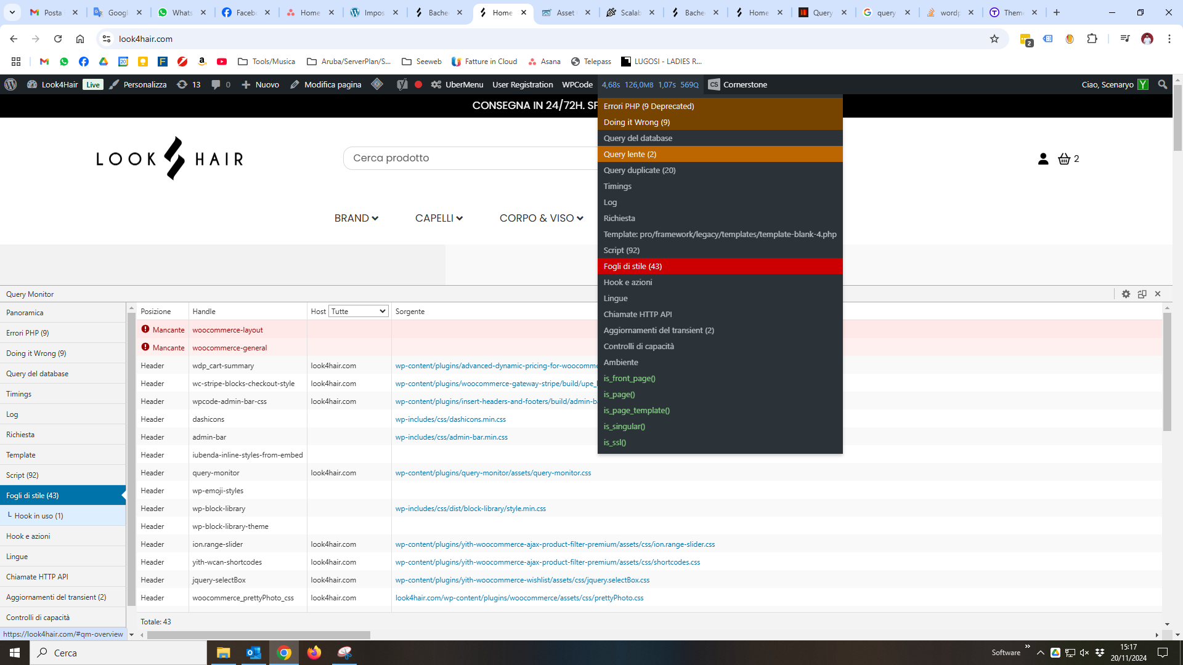
Task: Expand the CAPELLI navigation dropdown
Action: 439,218
